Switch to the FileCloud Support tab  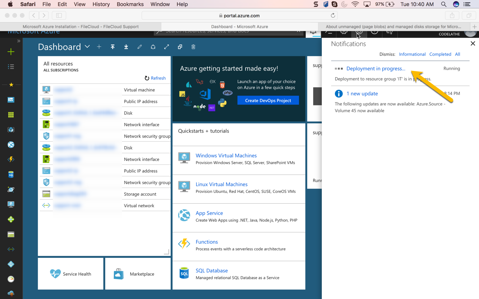tap(80, 27)
